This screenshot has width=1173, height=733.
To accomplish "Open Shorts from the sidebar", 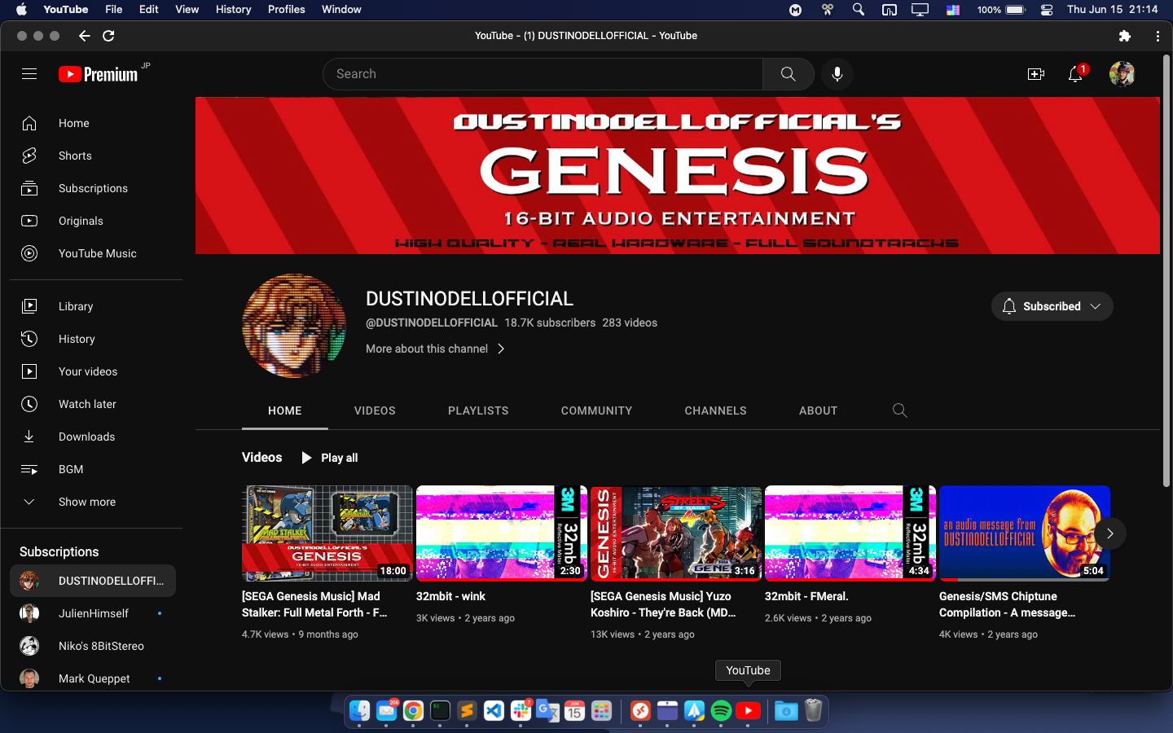I will [75, 156].
